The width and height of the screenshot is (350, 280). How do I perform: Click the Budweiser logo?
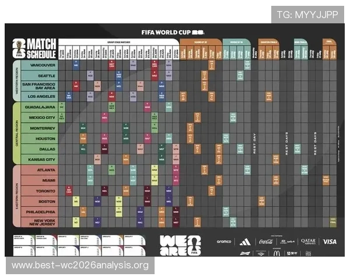pyautogui.click(x=245, y=253)
